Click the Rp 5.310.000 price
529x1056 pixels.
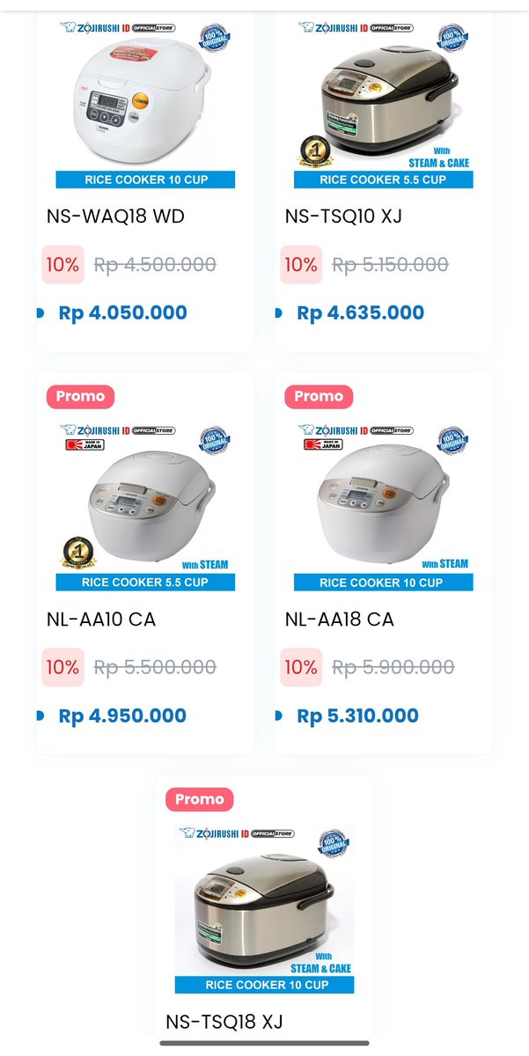click(357, 715)
